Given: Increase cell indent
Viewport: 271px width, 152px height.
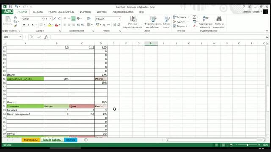Looking at the screenshot, I should click(x=83, y=25).
